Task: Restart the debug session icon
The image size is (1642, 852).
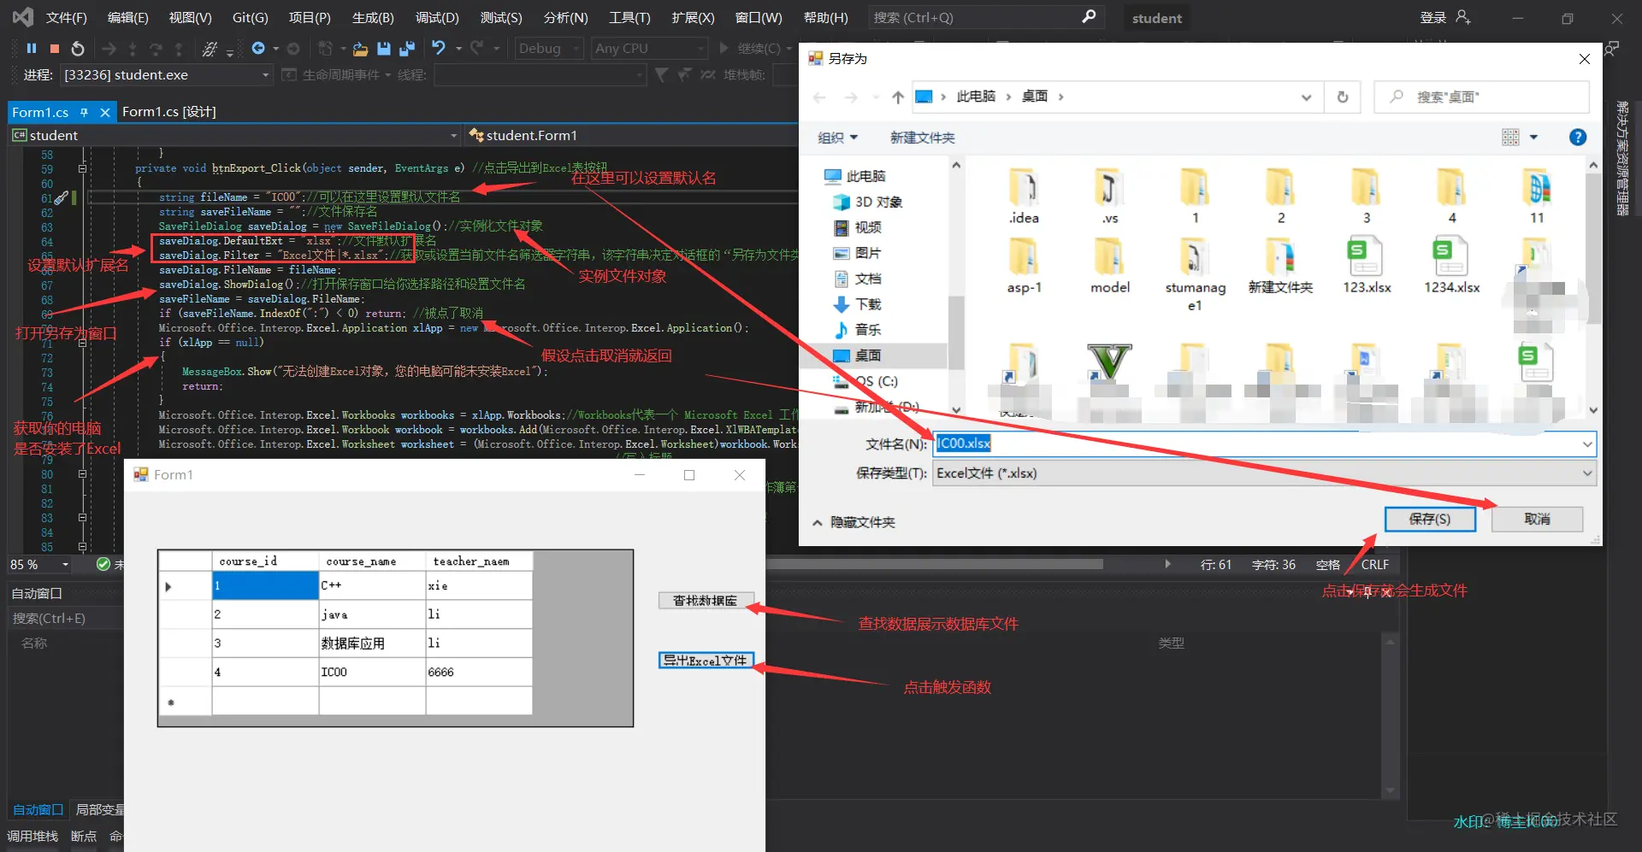Action: pos(78,49)
